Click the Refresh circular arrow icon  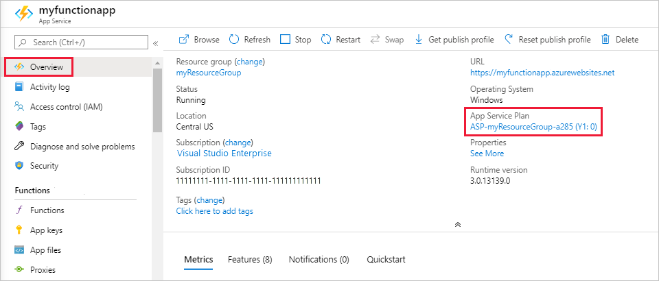pos(234,40)
